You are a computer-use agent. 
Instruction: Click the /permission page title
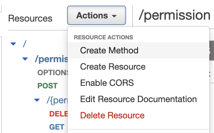pos(174,15)
